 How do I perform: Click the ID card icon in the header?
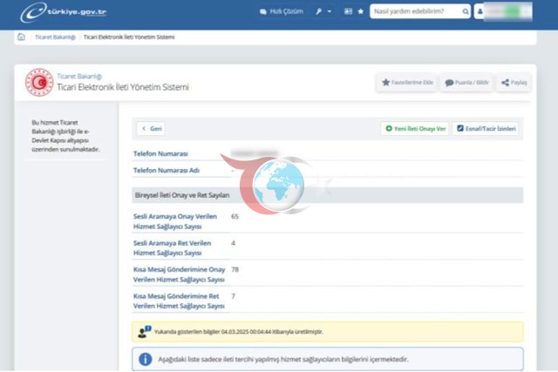click(x=349, y=11)
